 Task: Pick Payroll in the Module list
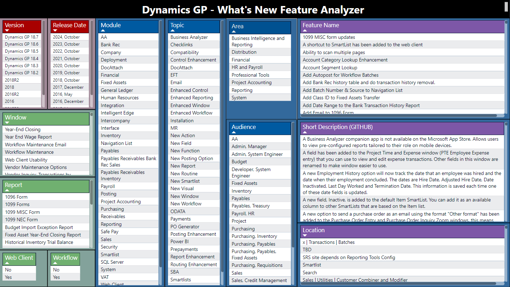[x=128, y=186]
